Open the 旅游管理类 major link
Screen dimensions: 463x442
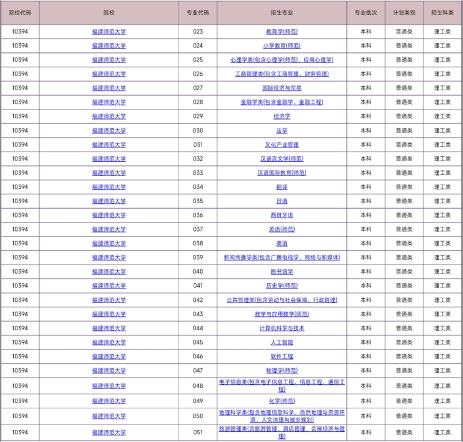pos(281,429)
